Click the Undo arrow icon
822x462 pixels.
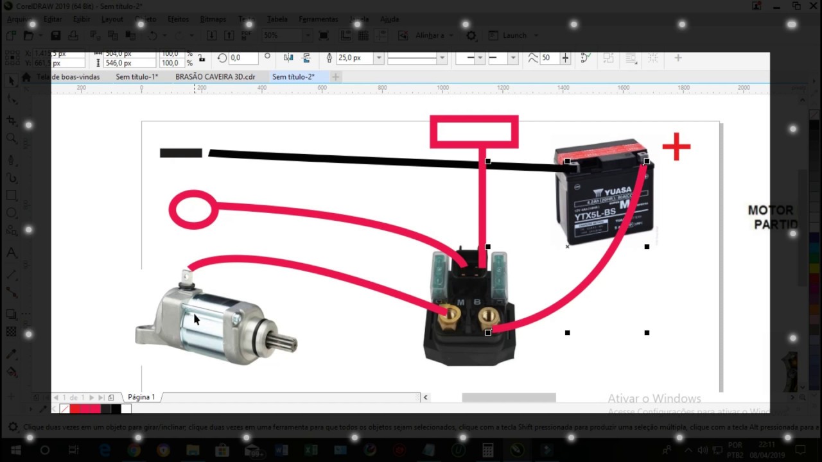point(153,35)
